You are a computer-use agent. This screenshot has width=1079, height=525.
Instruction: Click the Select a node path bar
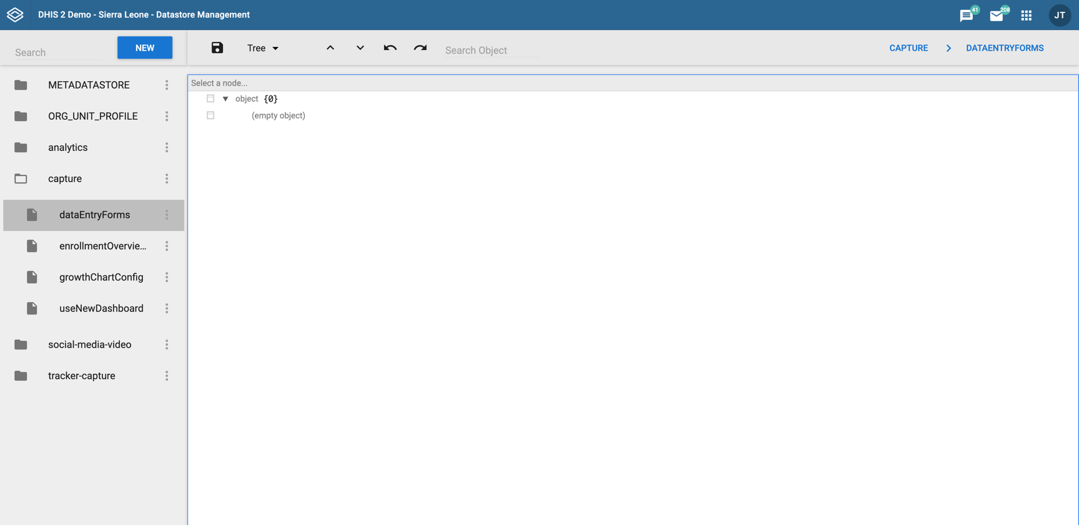[633, 83]
